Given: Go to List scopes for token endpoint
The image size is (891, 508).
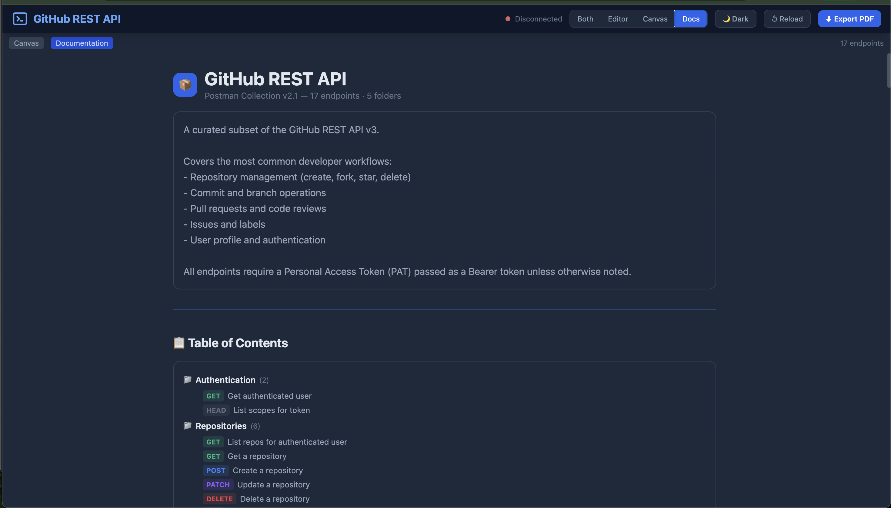Looking at the screenshot, I should [272, 410].
